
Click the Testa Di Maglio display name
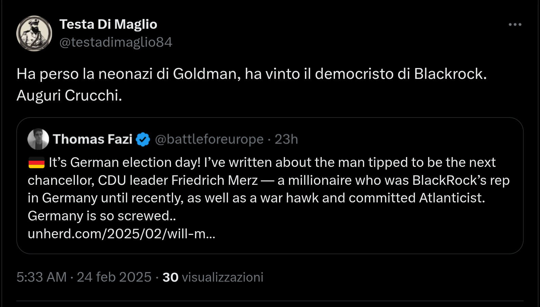click(108, 24)
